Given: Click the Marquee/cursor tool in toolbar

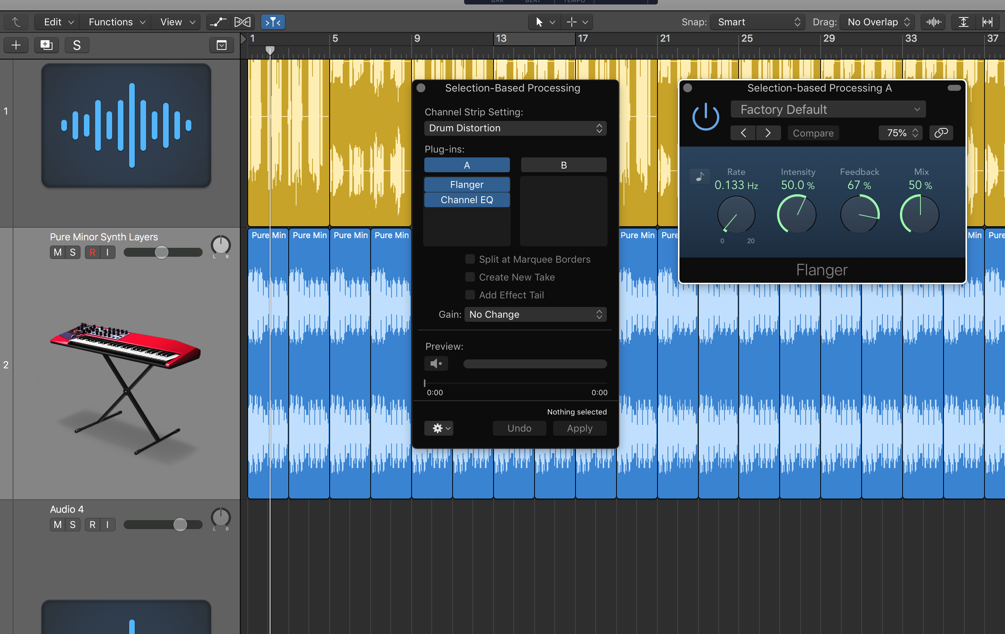Looking at the screenshot, I should pos(573,21).
